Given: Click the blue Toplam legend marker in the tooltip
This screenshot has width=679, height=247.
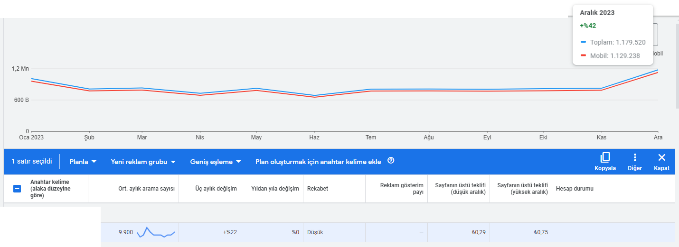Looking at the screenshot, I should pos(584,42).
